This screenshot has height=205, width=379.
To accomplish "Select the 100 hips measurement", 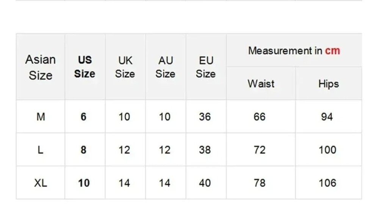I will coord(327,150).
